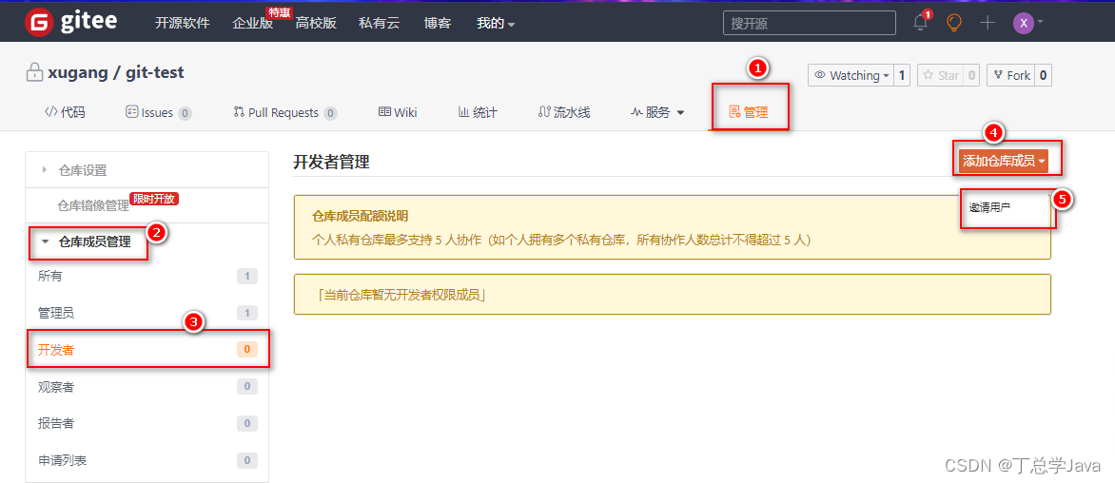
Task: Switch to the 代码 tab
Action: tap(65, 112)
